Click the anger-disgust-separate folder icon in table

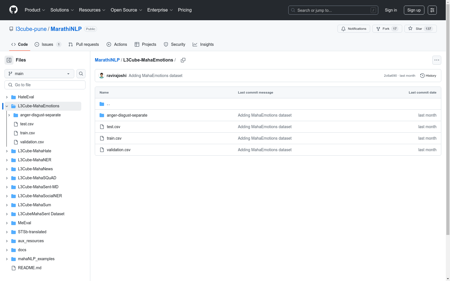coord(102,115)
